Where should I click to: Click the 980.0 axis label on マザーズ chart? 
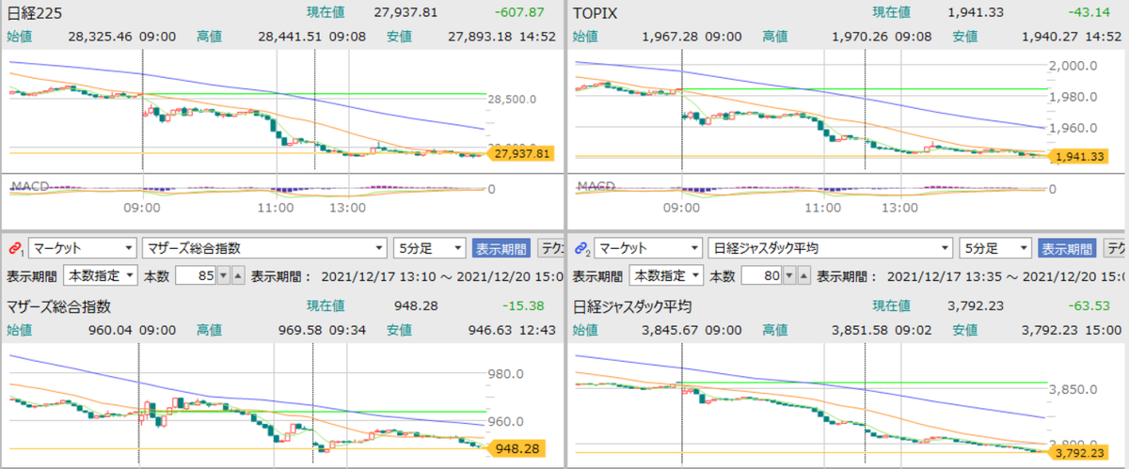(x=506, y=374)
